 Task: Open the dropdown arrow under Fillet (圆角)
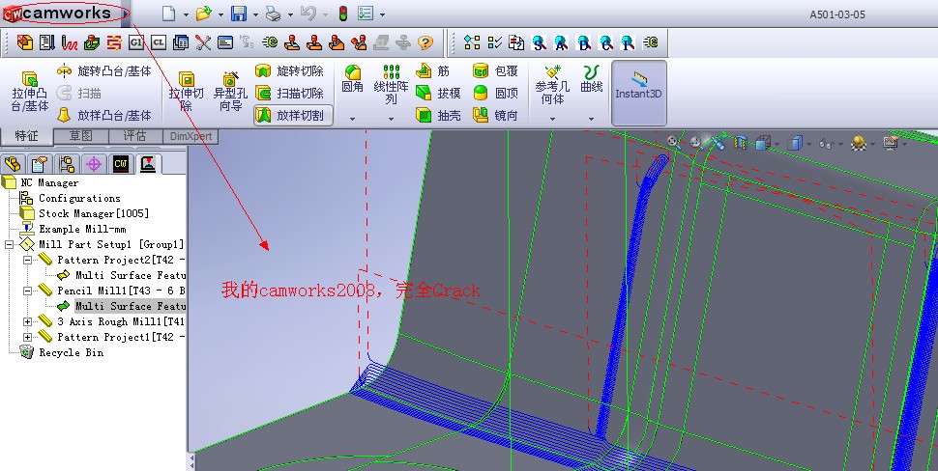[x=352, y=119]
